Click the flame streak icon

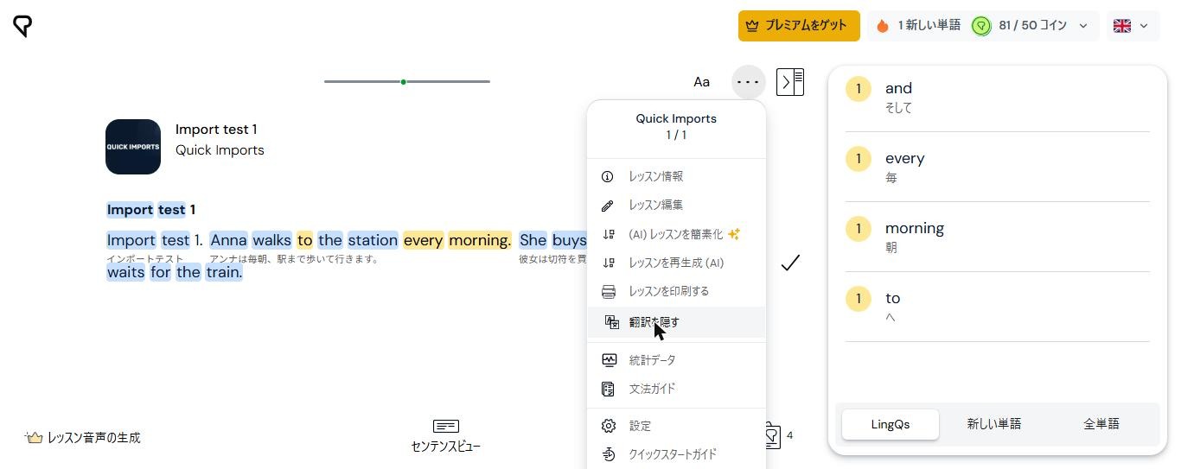(883, 26)
